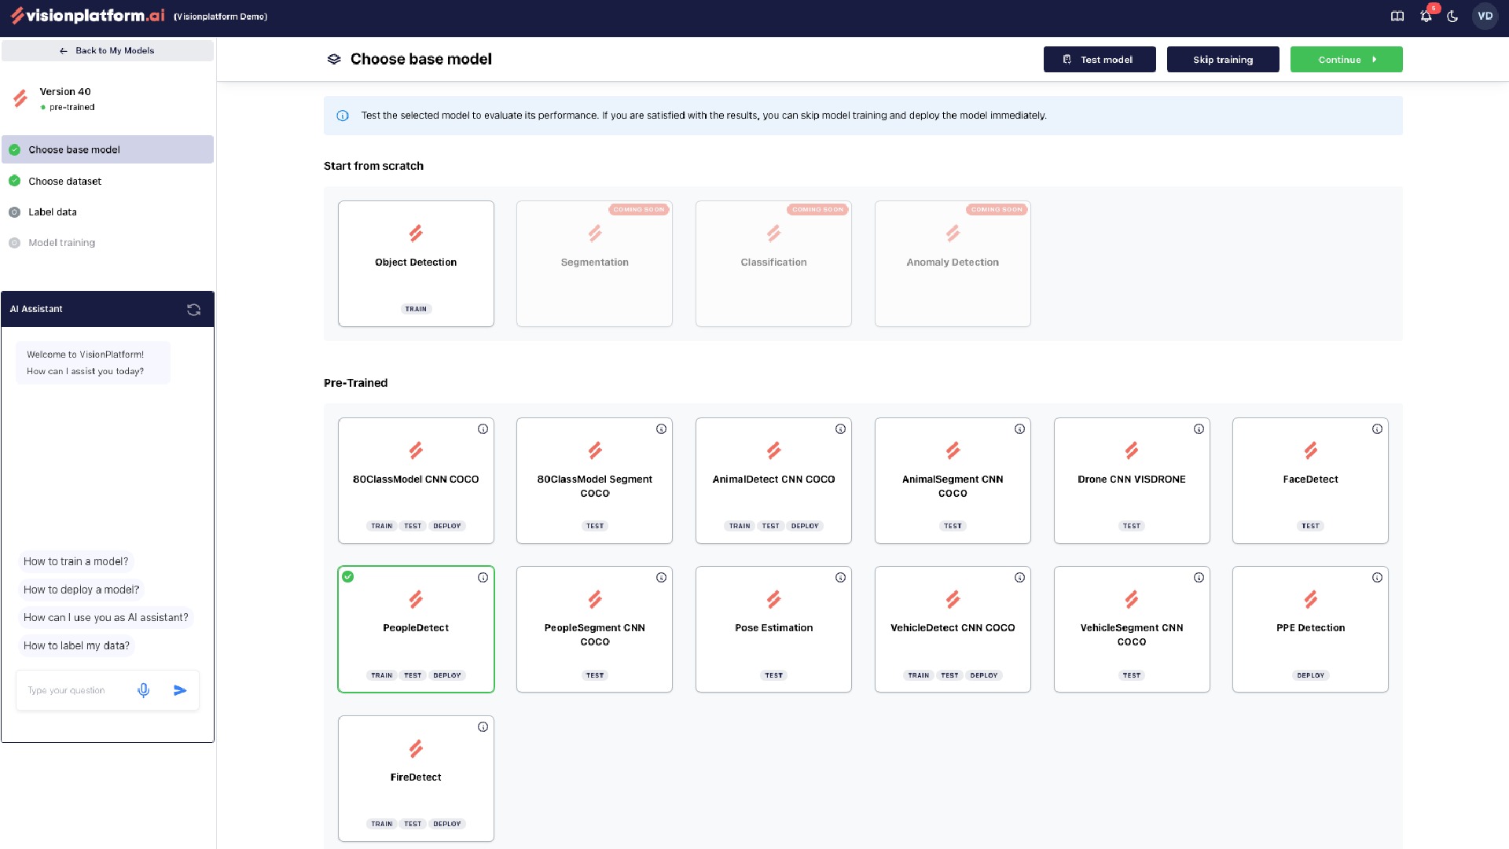Viewport: 1509px width, 849px height.
Task: Open notifications bell
Action: (1426, 17)
